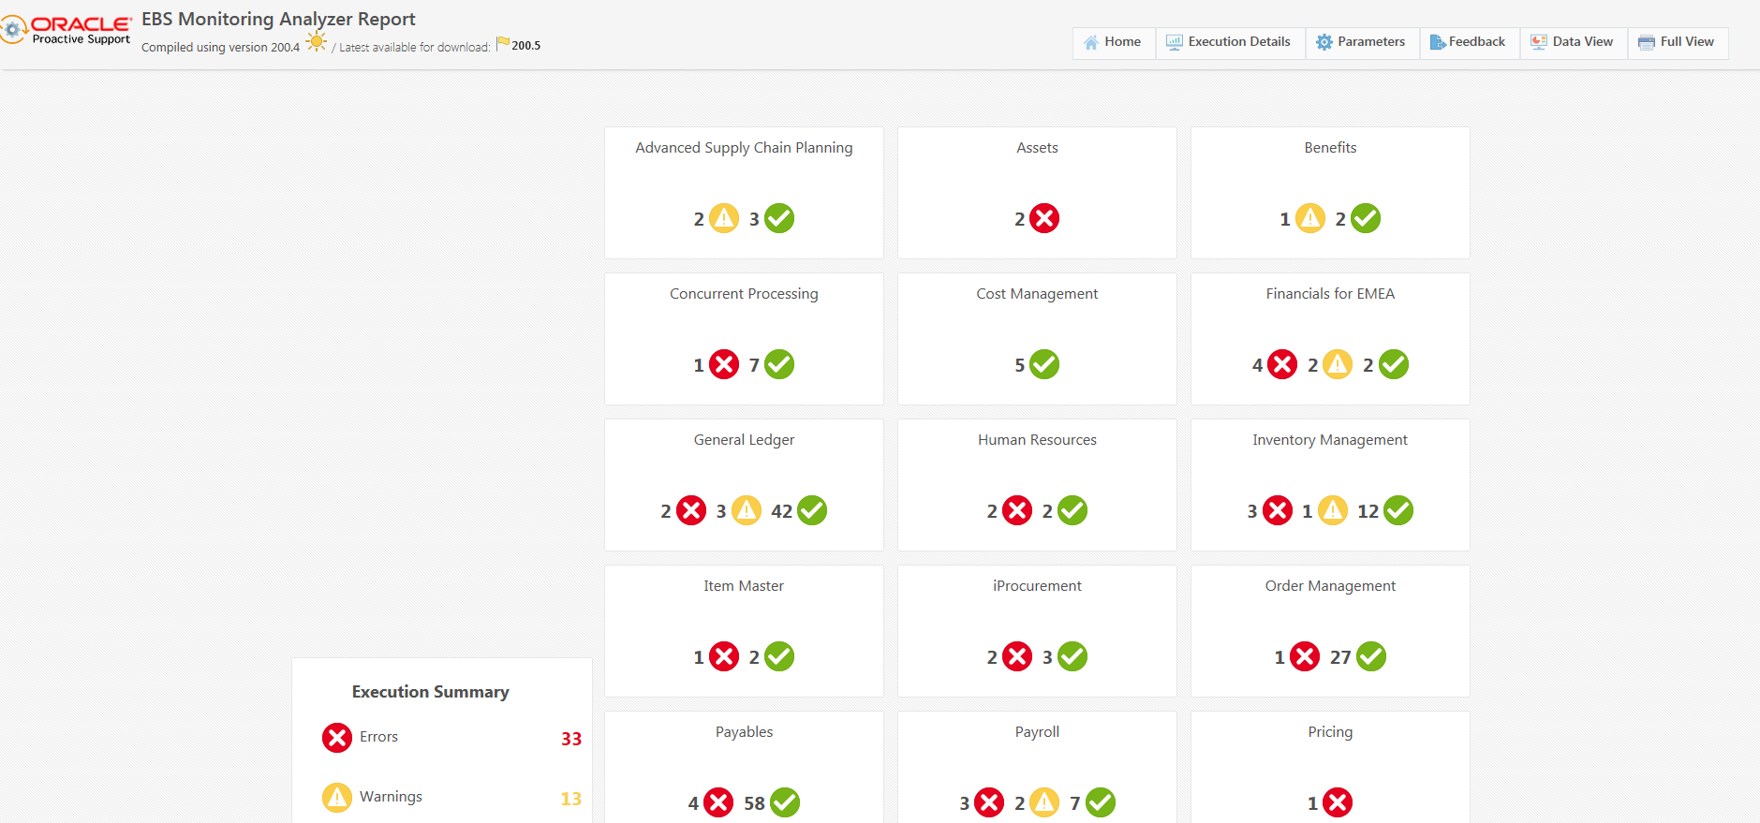Click the error icon in Human Resources
Image resolution: width=1760 pixels, height=823 pixels.
[x=1017, y=510]
